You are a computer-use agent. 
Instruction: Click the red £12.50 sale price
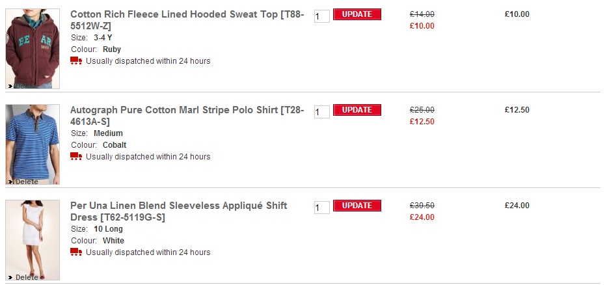point(422,122)
